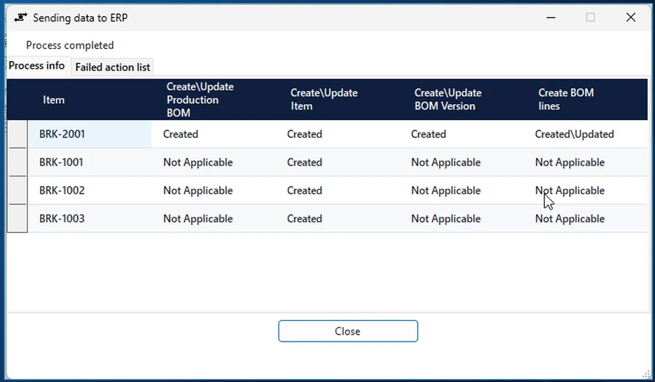Click the Create BOM lines column header

[585, 99]
